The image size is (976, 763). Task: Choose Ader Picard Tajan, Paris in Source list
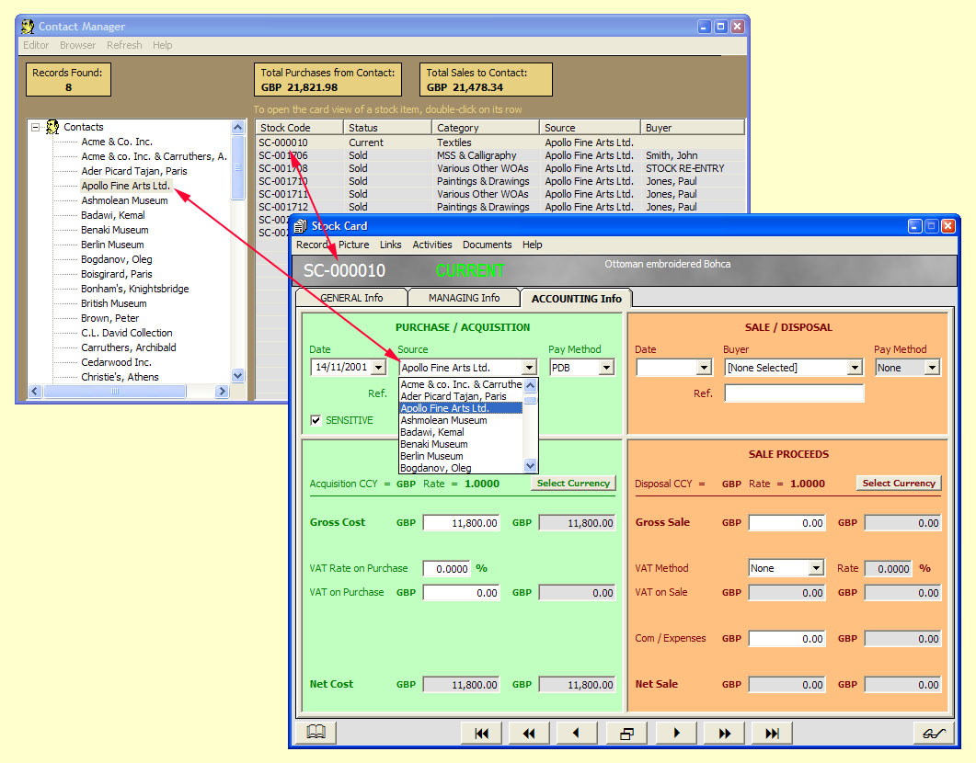click(460, 396)
